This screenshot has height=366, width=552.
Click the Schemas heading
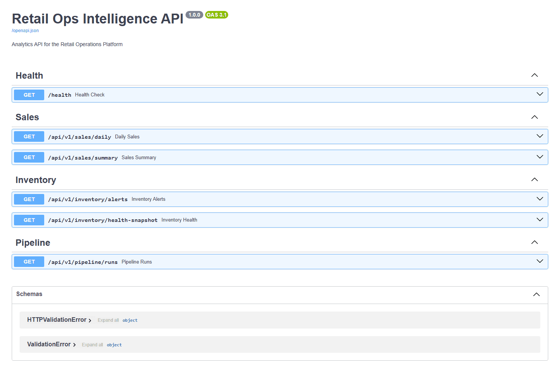click(29, 294)
